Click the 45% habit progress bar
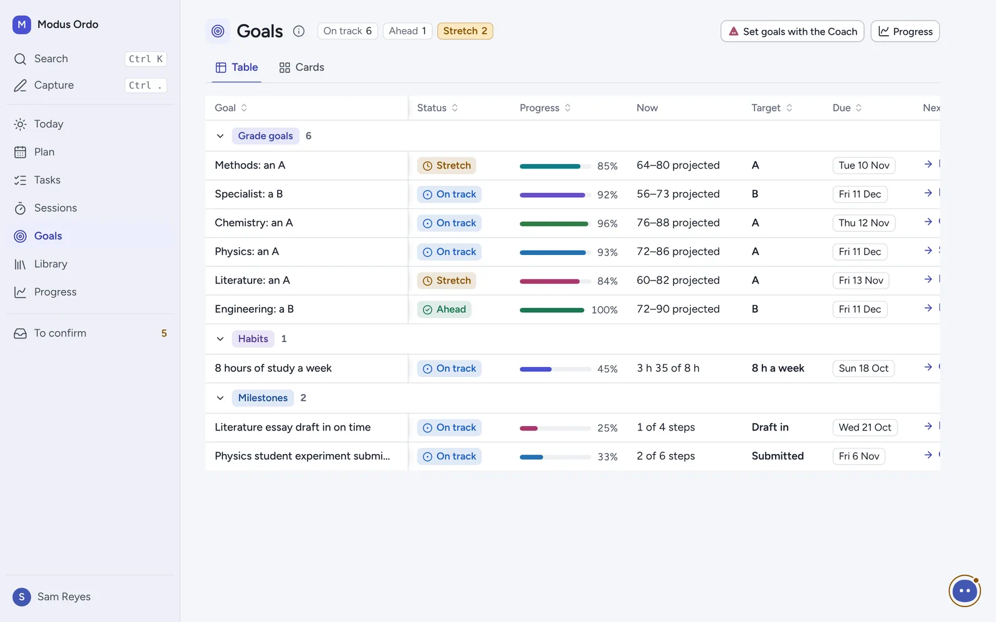Viewport: 996px width, 622px height. [x=555, y=369]
